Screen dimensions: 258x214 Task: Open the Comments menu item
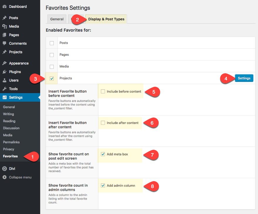(x=20, y=43)
